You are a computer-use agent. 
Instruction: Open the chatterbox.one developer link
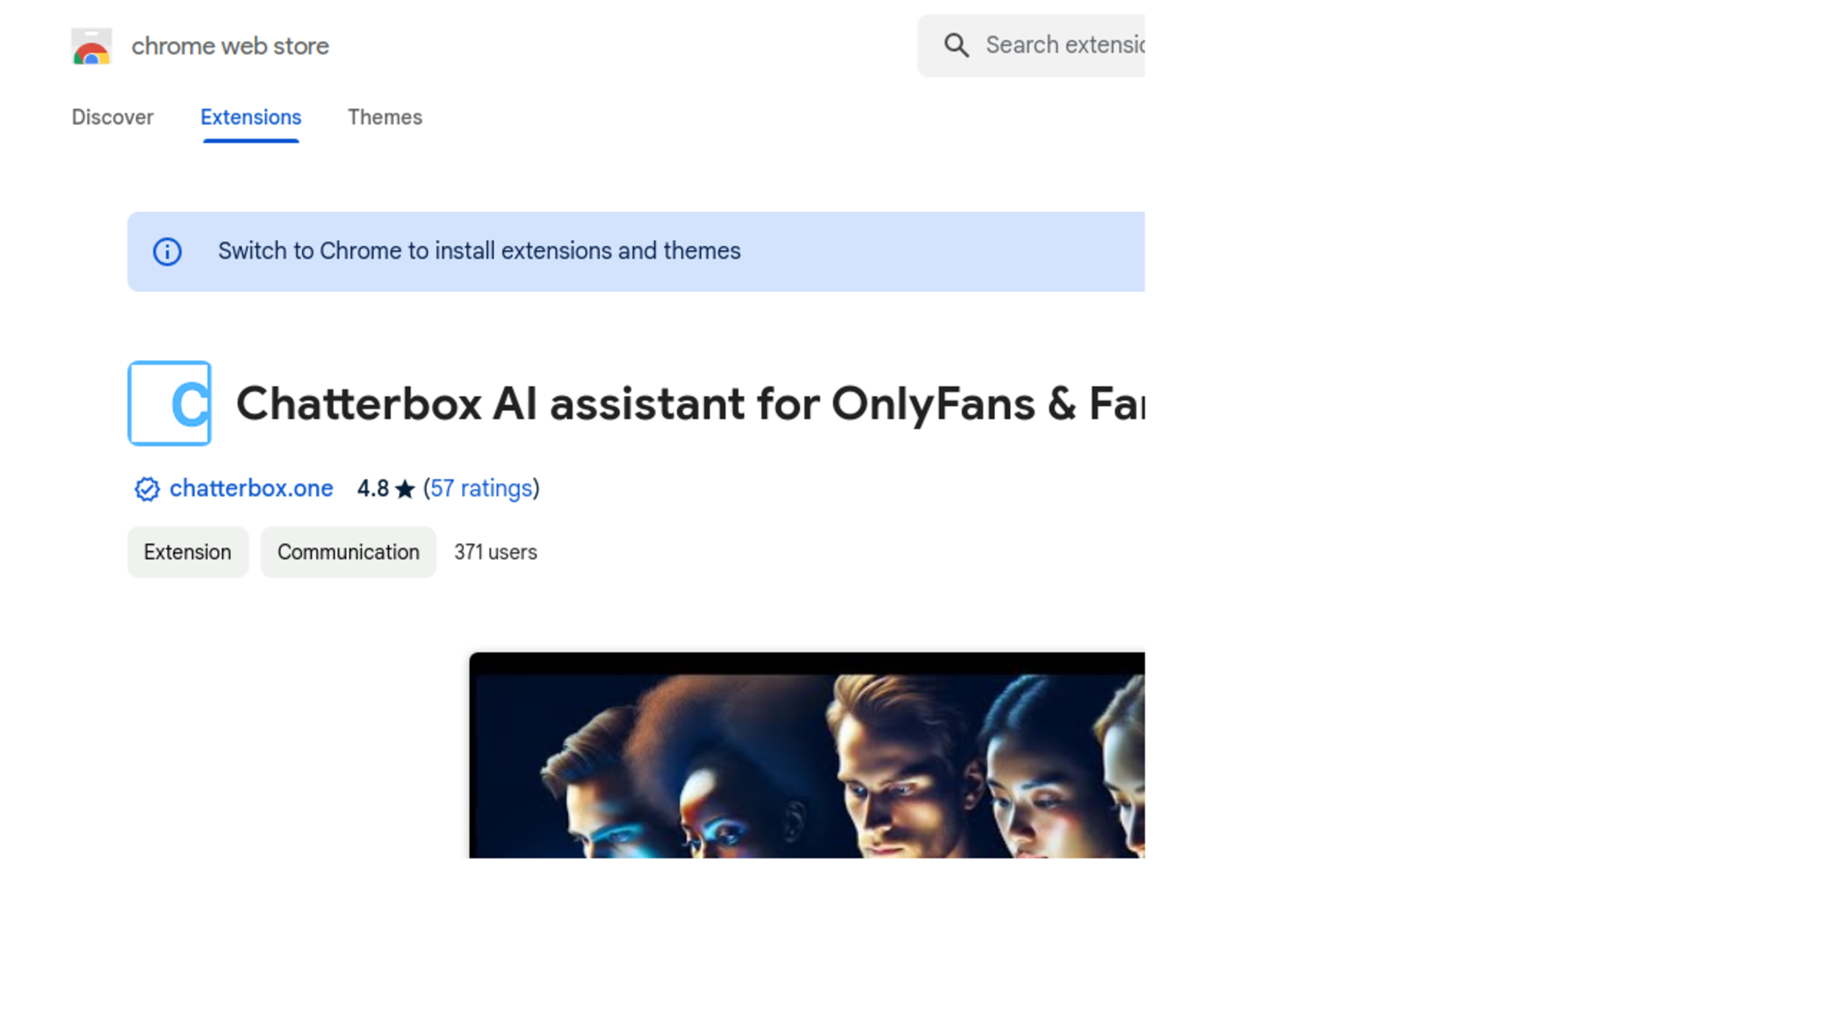click(250, 488)
